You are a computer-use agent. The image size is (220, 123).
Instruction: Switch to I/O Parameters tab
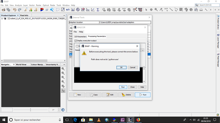coord(80,37)
